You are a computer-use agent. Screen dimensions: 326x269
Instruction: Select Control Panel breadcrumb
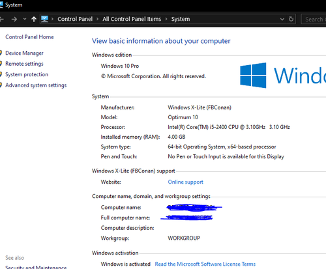[x=75, y=19]
